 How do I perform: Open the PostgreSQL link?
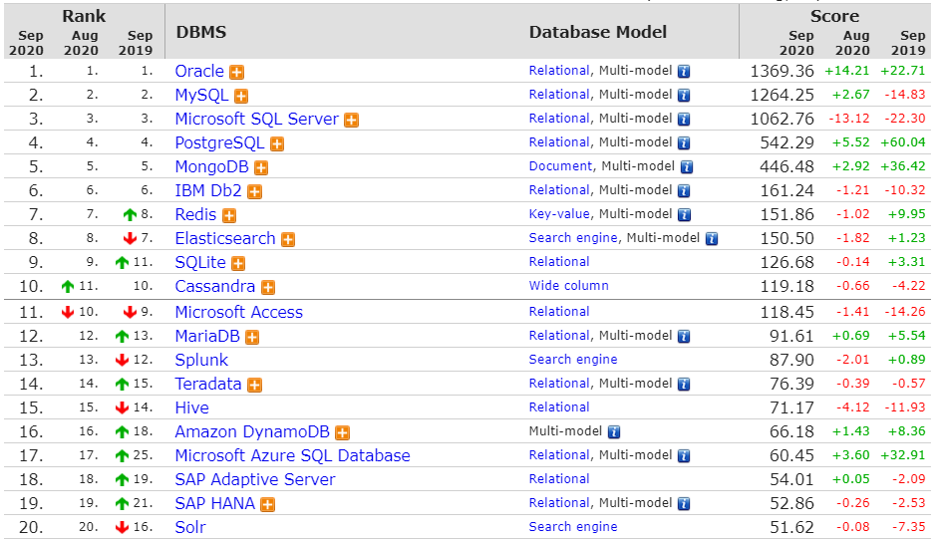(219, 143)
